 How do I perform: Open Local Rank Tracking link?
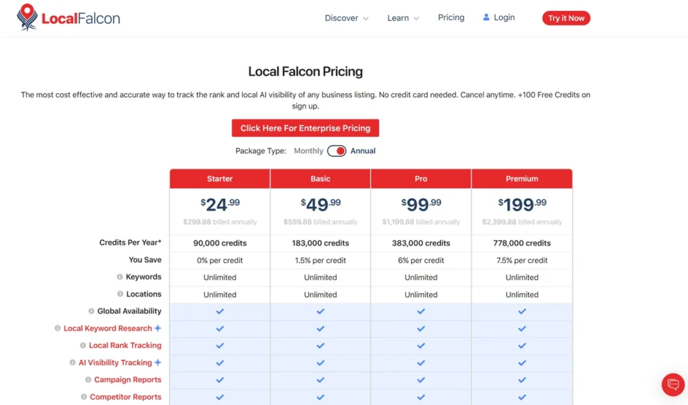coord(125,345)
